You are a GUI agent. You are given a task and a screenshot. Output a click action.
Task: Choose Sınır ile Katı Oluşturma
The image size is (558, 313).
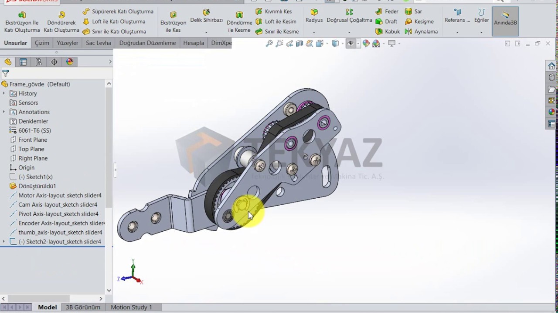pyautogui.click(x=114, y=31)
